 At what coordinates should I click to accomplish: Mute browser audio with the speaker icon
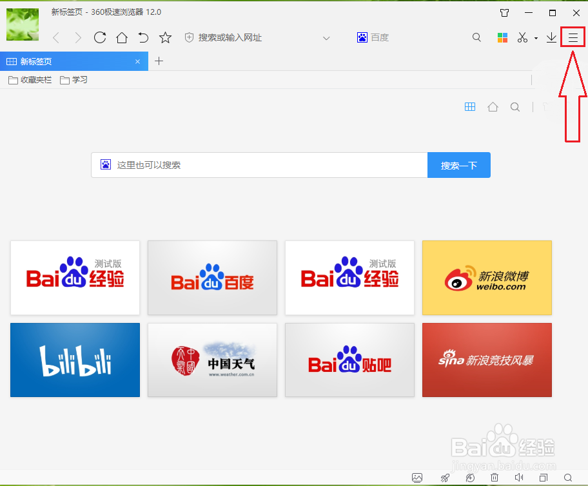[x=519, y=478]
